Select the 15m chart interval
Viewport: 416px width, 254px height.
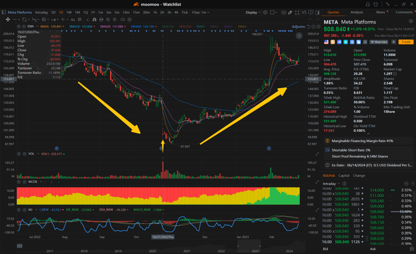[x=136, y=12]
